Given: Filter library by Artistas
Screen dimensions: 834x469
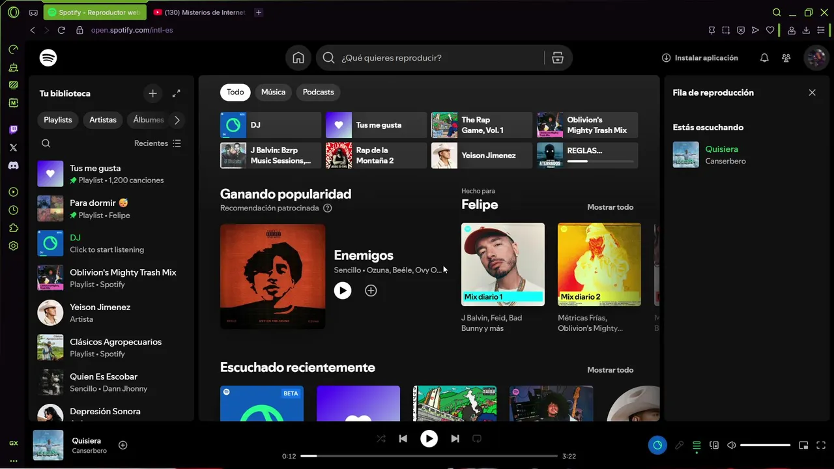Looking at the screenshot, I should point(103,120).
